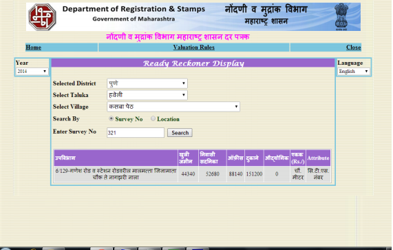The width and height of the screenshot is (393, 250).
Task: Click the residential value 52680
Action: [212, 174]
